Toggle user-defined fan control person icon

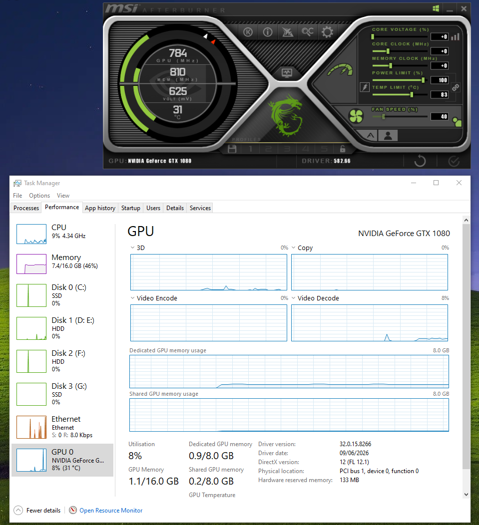(x=388, y=136)
